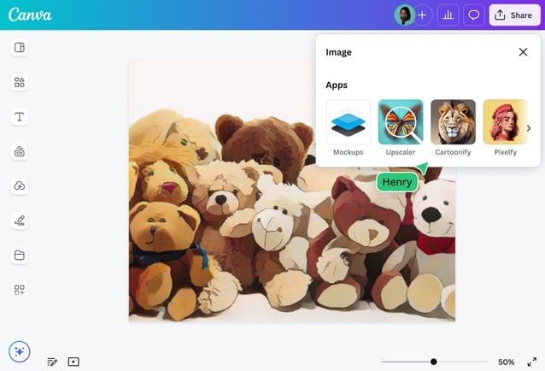Screen dimensions: 545x371
Task: Select the Text tool in sidebar
Action: 20,117
